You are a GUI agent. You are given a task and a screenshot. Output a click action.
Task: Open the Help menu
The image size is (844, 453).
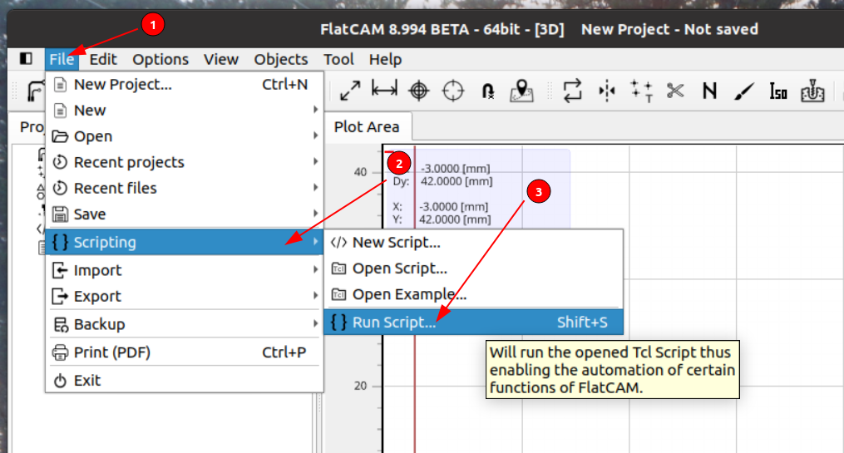click(x=385, y=59)
